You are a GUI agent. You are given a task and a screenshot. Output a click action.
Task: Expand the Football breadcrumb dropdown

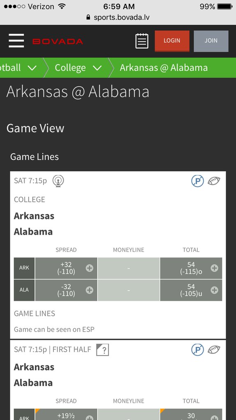pyautogui.click(x=19, y=68)
